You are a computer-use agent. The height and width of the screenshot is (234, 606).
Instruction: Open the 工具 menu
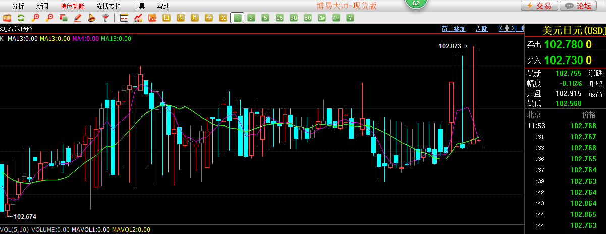[x=139, y=6]
